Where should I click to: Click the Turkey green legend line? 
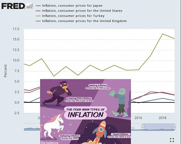point(38,16)
